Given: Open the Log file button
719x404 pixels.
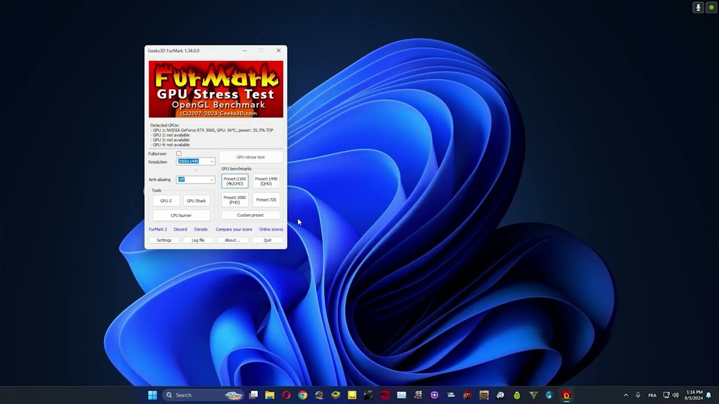Looking at the screenshot, I should pos(198,240).
